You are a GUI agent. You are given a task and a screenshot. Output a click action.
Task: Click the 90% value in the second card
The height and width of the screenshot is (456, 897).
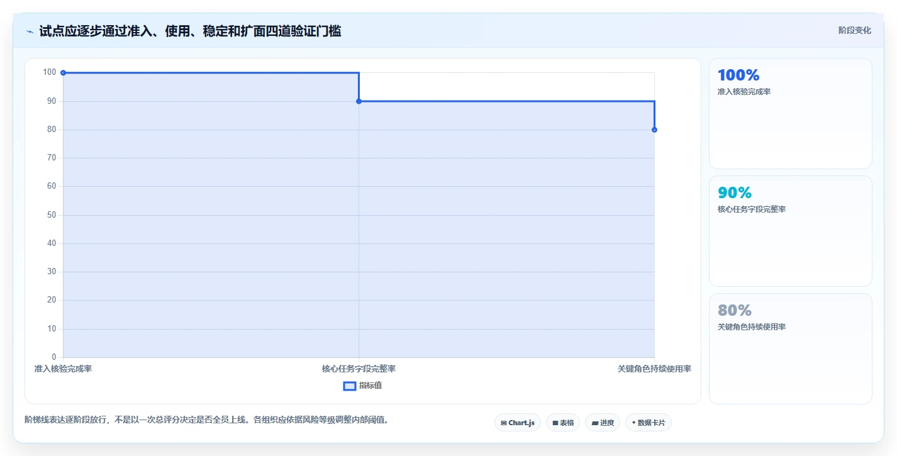coord(735,193)
